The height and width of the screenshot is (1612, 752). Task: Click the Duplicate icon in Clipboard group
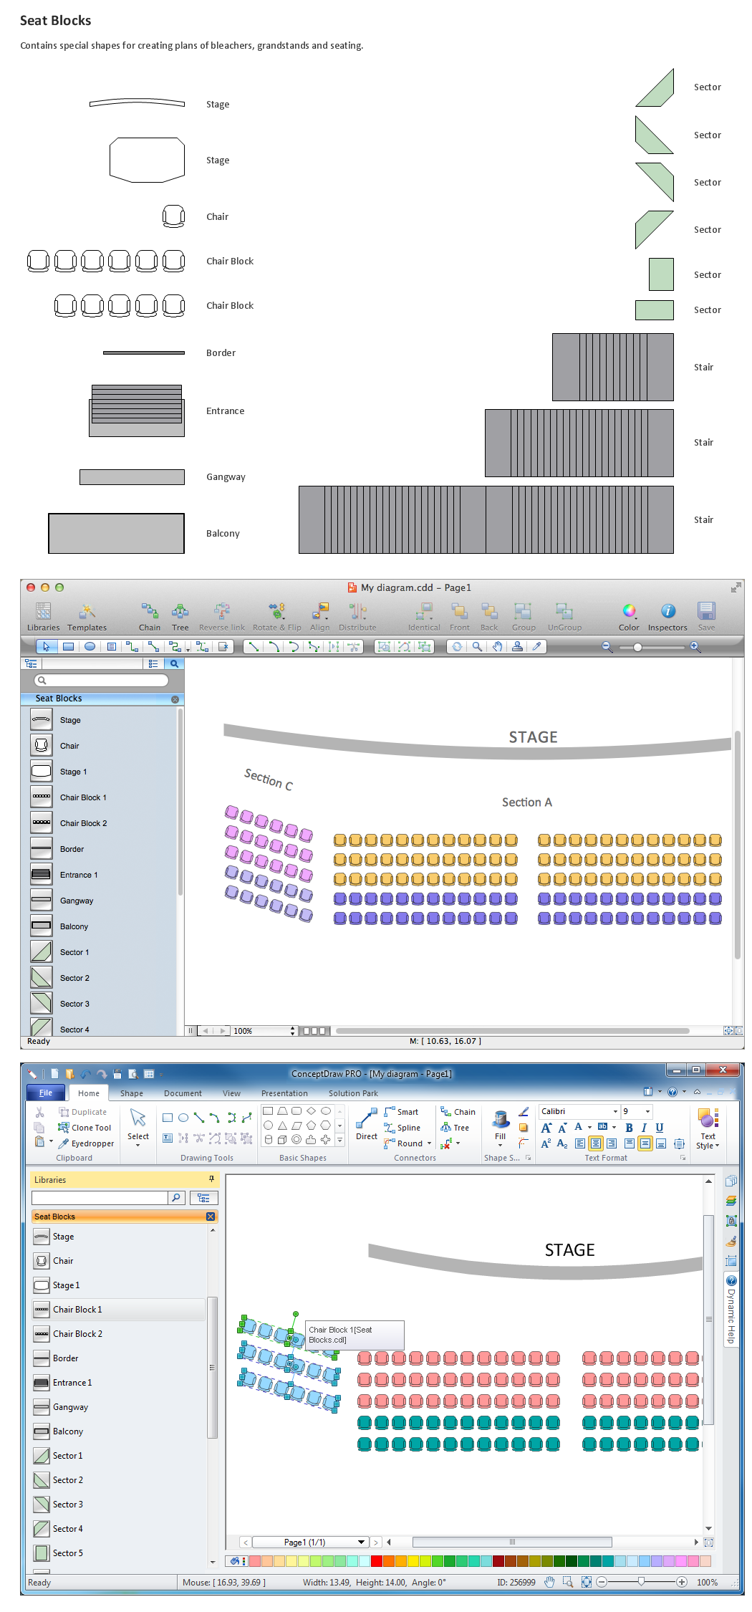tap(82, 1112)
